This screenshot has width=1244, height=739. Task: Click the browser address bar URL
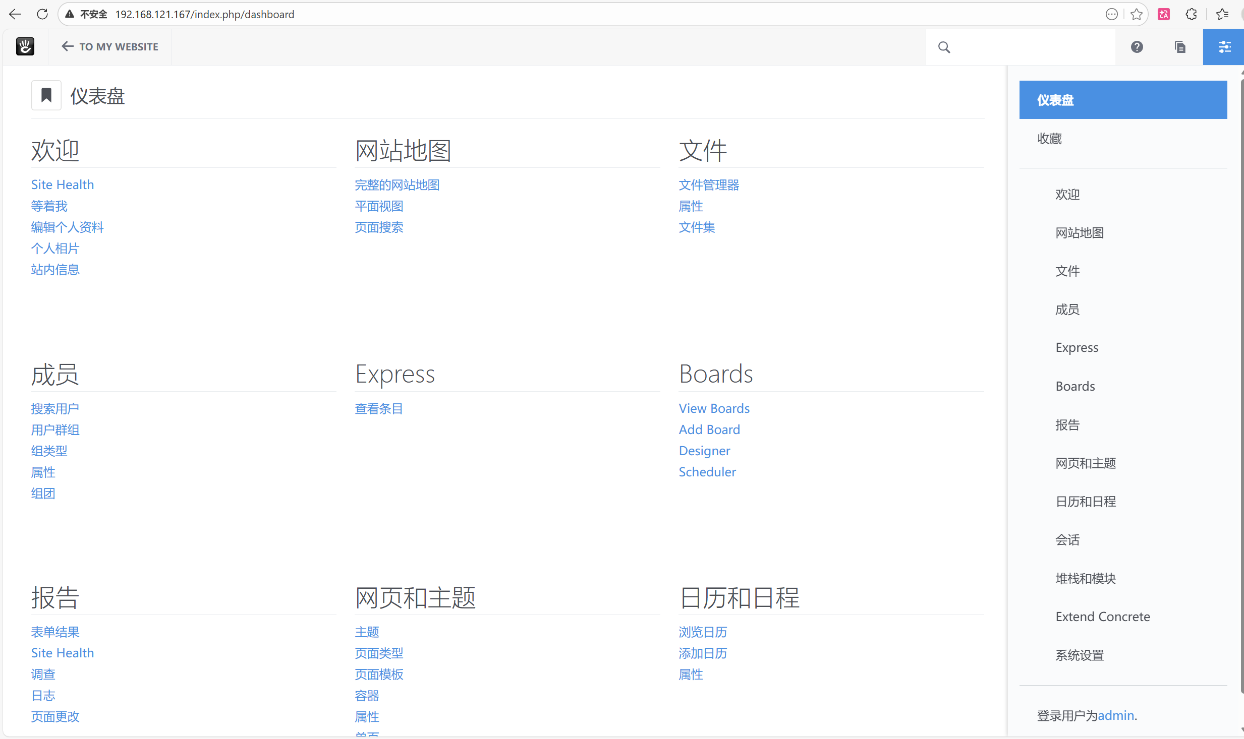204,14
